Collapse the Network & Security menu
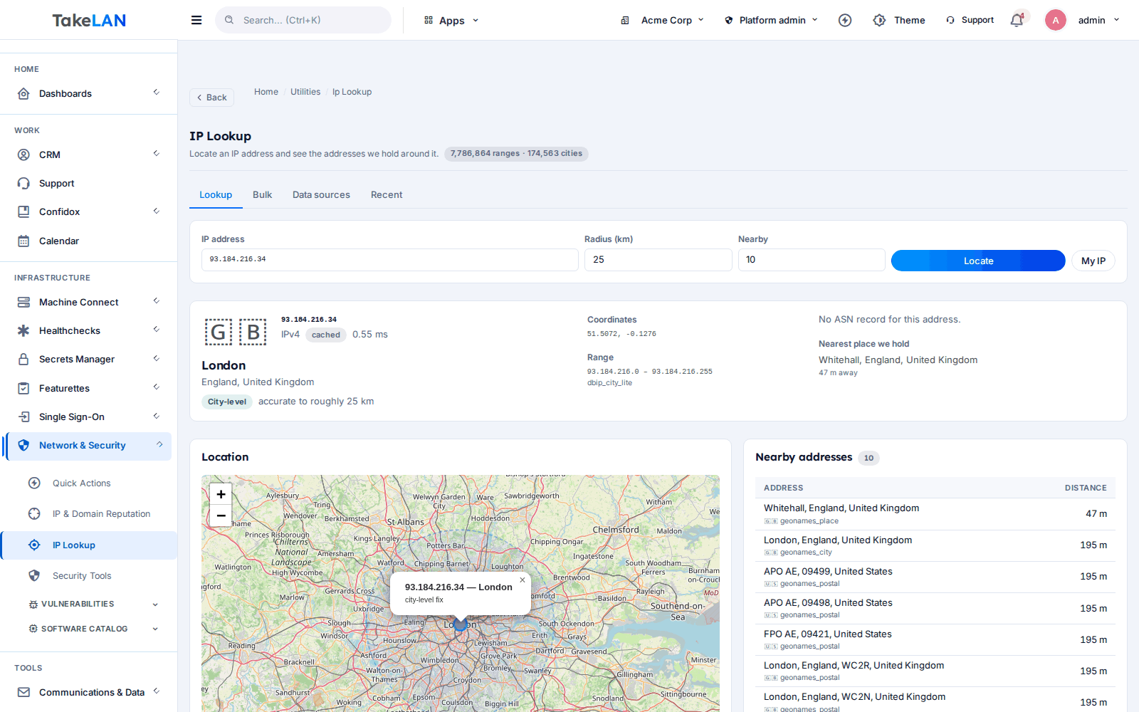 click(x=89, y=446)
